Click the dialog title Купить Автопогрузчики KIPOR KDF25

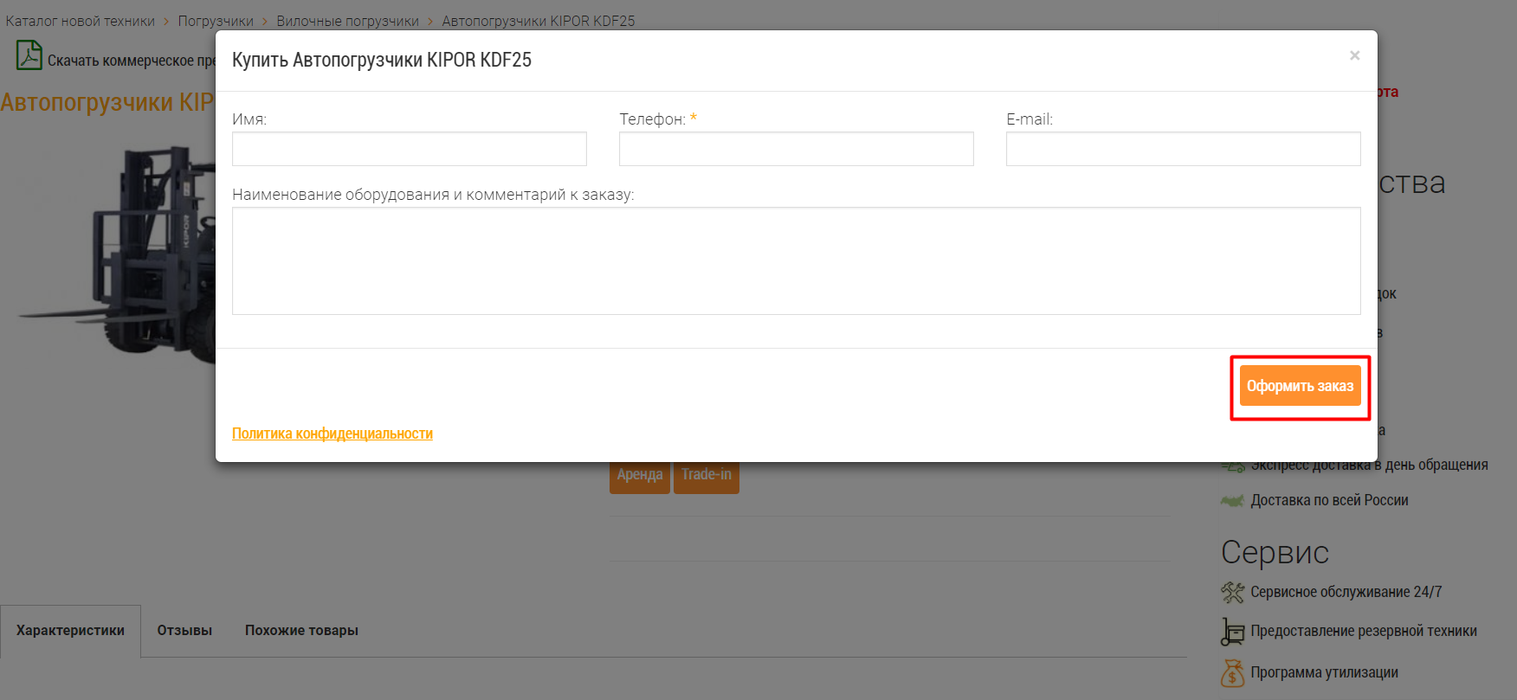pyautogui.click(x=382, y=60)
